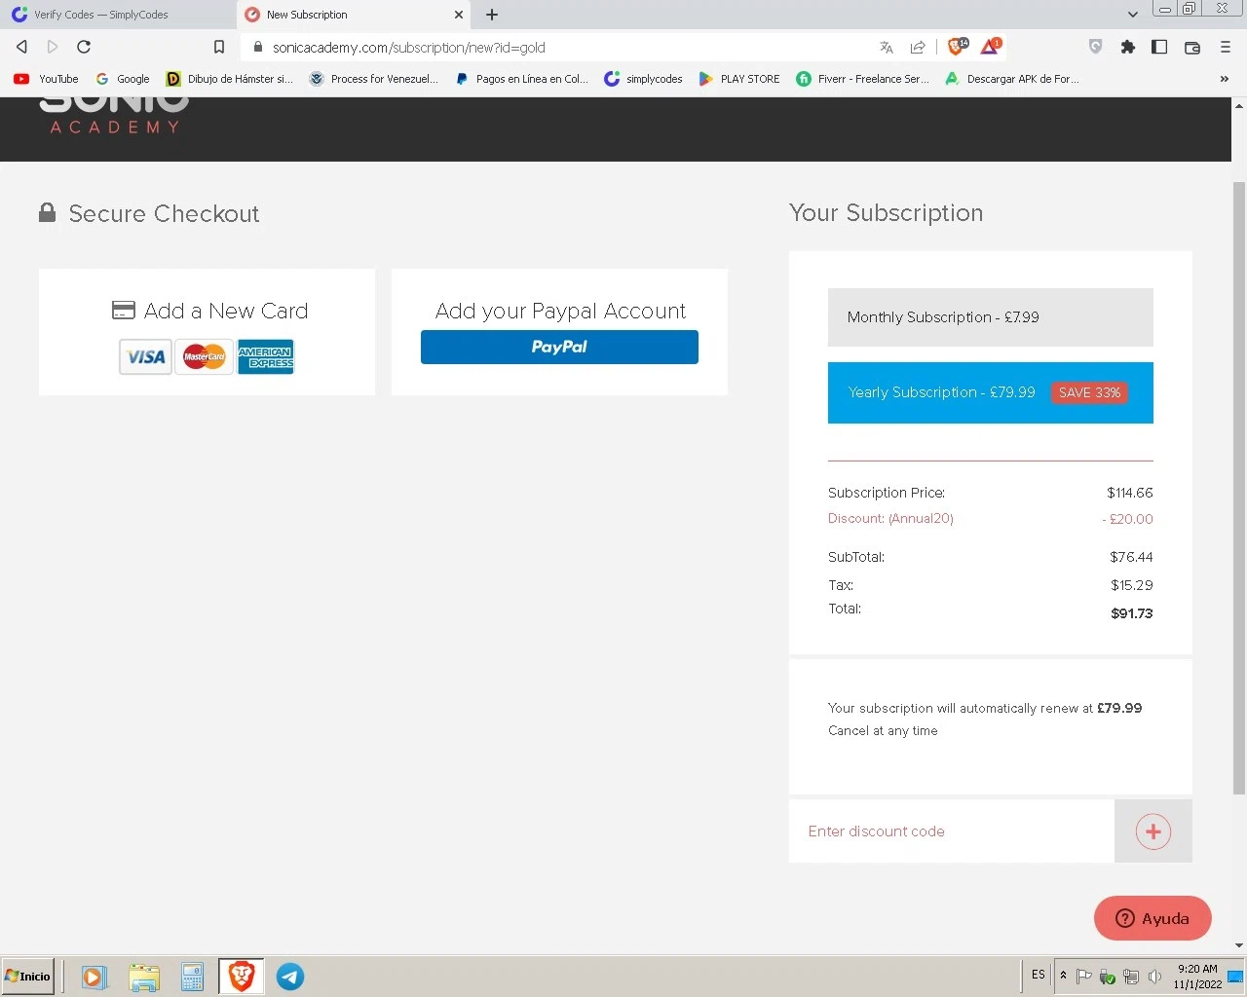Click the blue PayPal button

pos(559,347)
